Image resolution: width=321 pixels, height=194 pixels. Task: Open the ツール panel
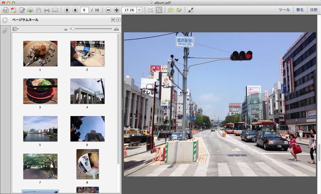(x=284, y=10)
